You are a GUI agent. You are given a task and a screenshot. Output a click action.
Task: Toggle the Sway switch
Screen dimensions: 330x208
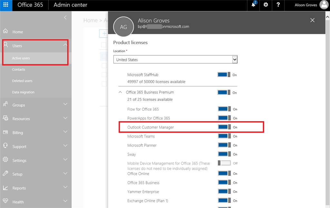coord(224,154)
